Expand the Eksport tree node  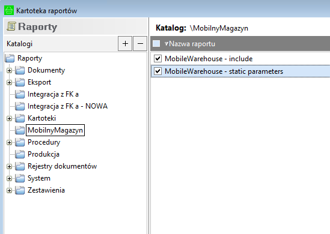coord(9,82)
